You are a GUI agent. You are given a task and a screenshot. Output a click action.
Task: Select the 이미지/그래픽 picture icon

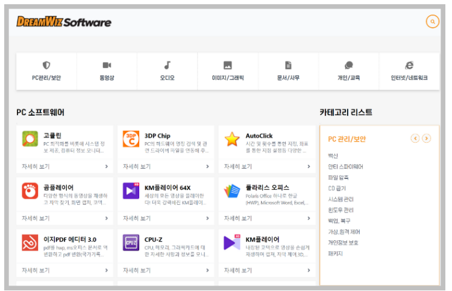(x=228, y=66)
